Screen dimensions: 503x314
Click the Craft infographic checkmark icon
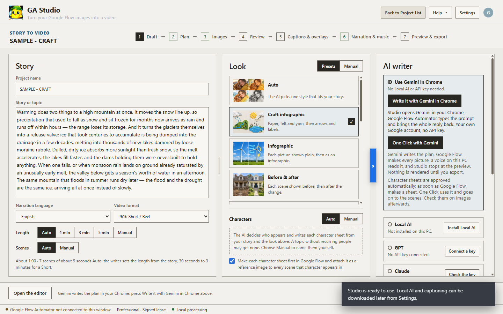point(351,122)
